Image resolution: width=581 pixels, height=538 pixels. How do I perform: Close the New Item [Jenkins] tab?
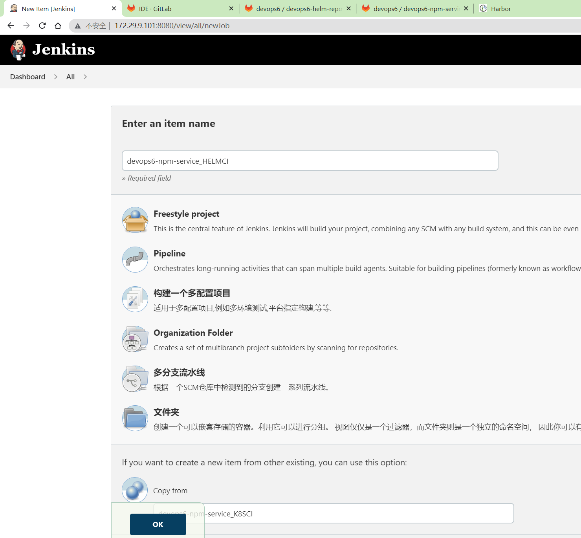(x=114, y=8)
